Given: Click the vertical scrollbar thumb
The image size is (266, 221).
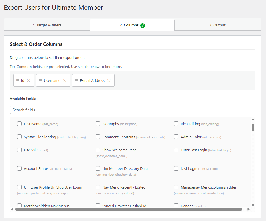Looking at the screenshot, I should click(x=253, y=127).
